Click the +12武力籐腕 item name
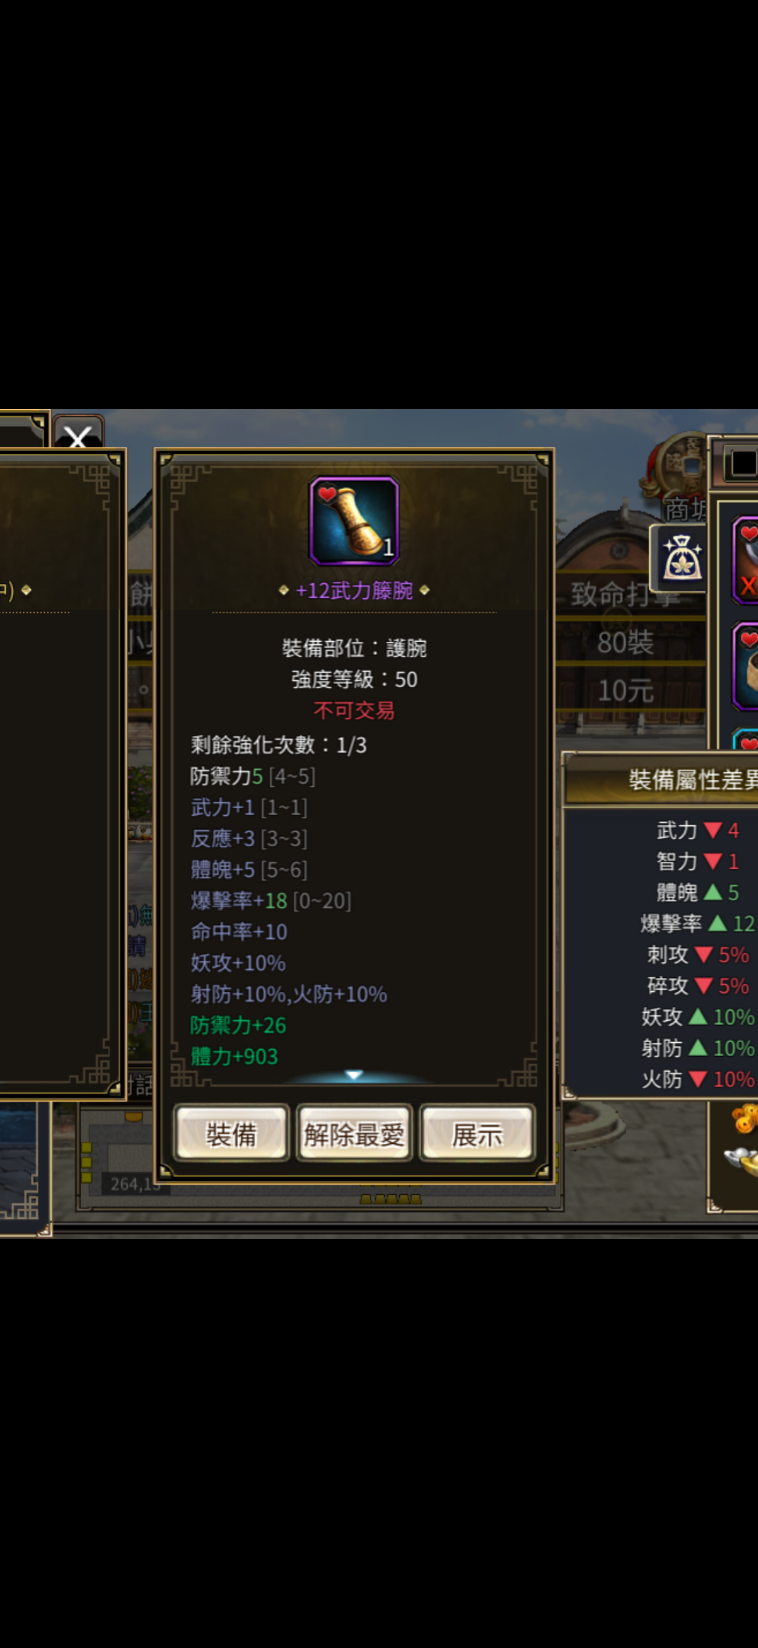The width and height of the screenshot is (758, 1648). [354, 590]
